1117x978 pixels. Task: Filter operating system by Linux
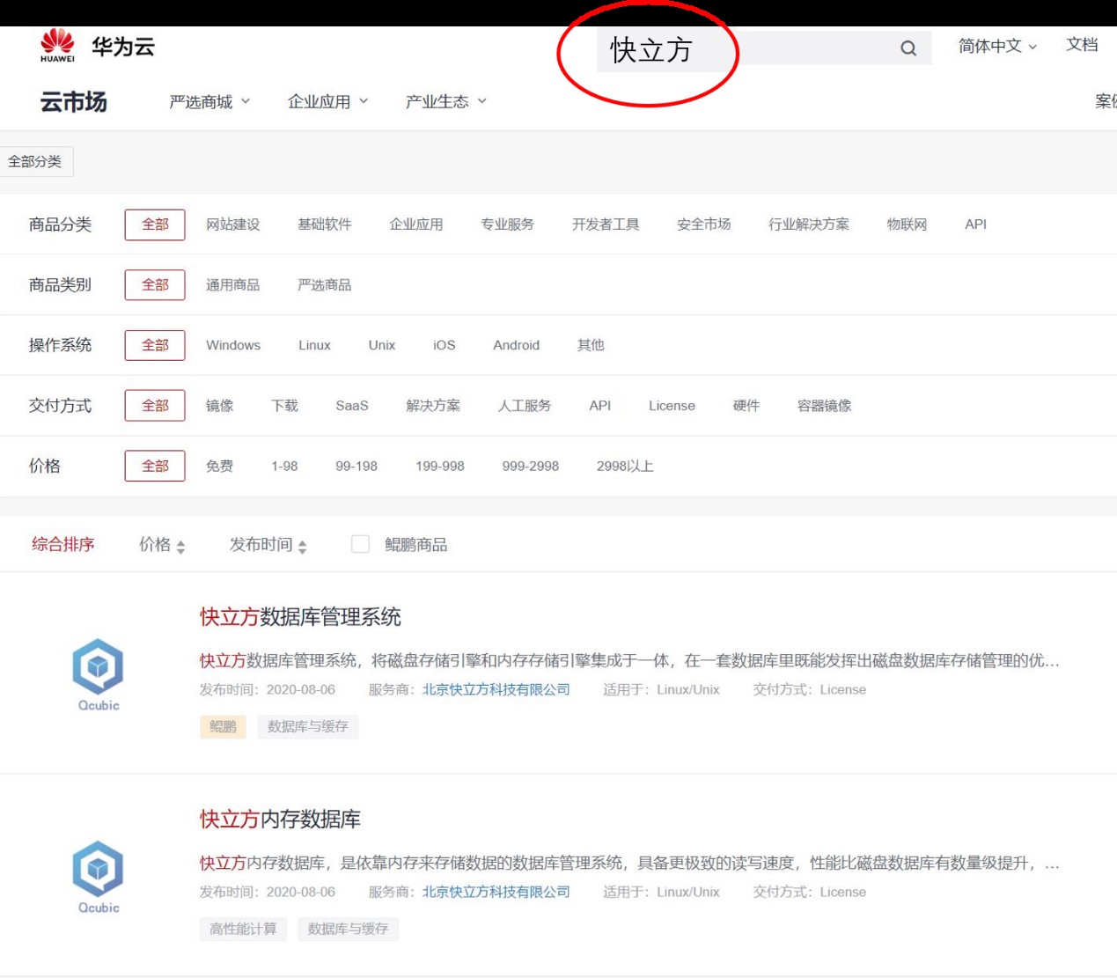[x=314, y=345]
